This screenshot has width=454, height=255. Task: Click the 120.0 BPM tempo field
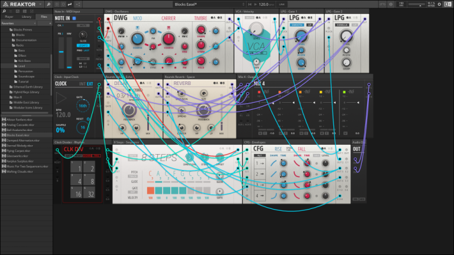point(265,4)
